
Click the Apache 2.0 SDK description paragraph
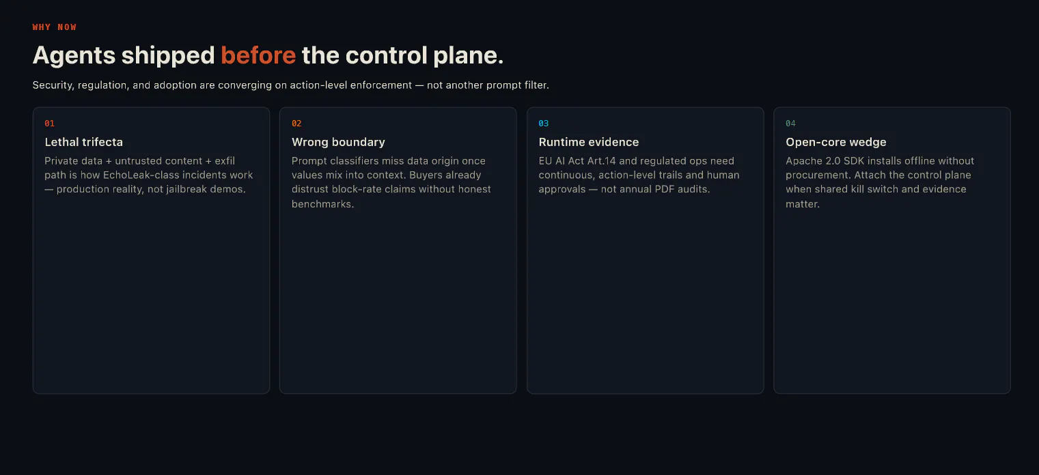pos(880,182)
